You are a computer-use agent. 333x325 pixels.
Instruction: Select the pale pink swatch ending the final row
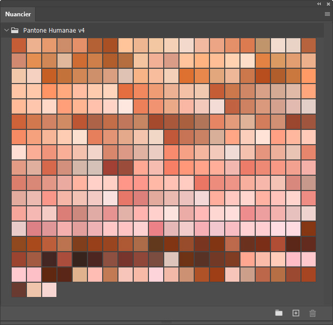(x=49, y=290)
